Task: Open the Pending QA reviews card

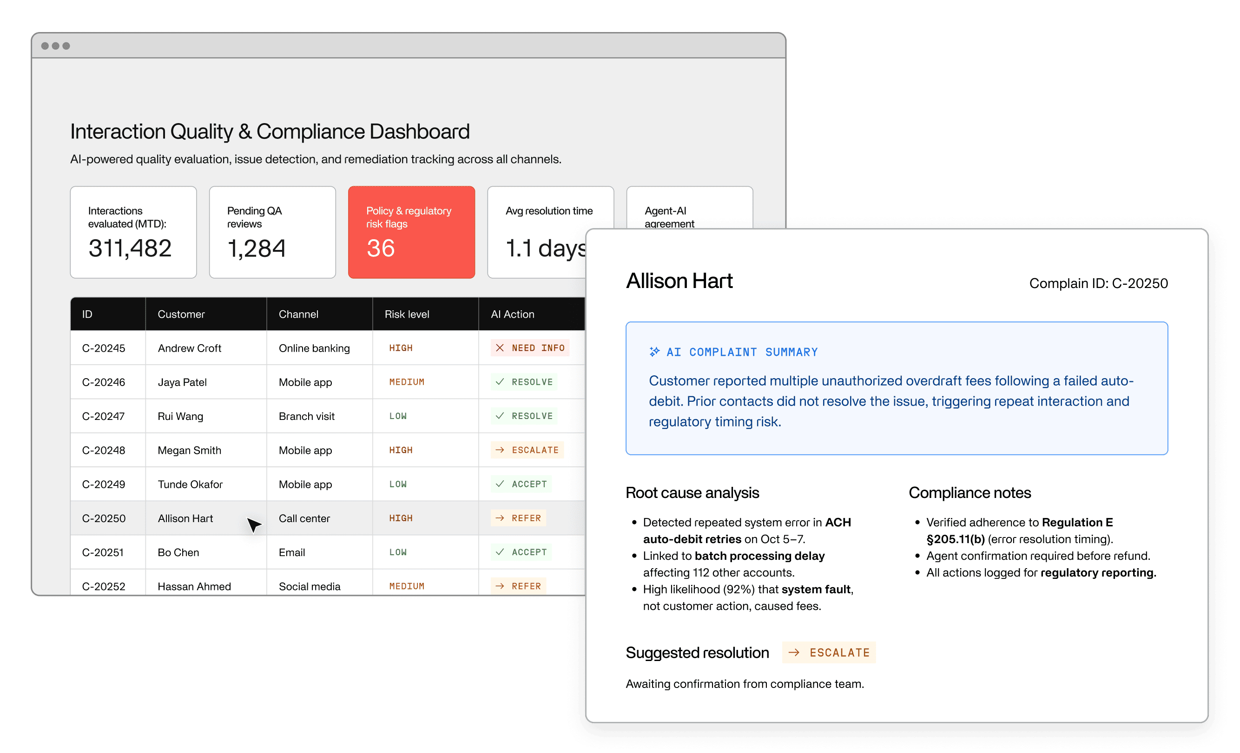Action: pyautogui.click(x=272, y=232)
